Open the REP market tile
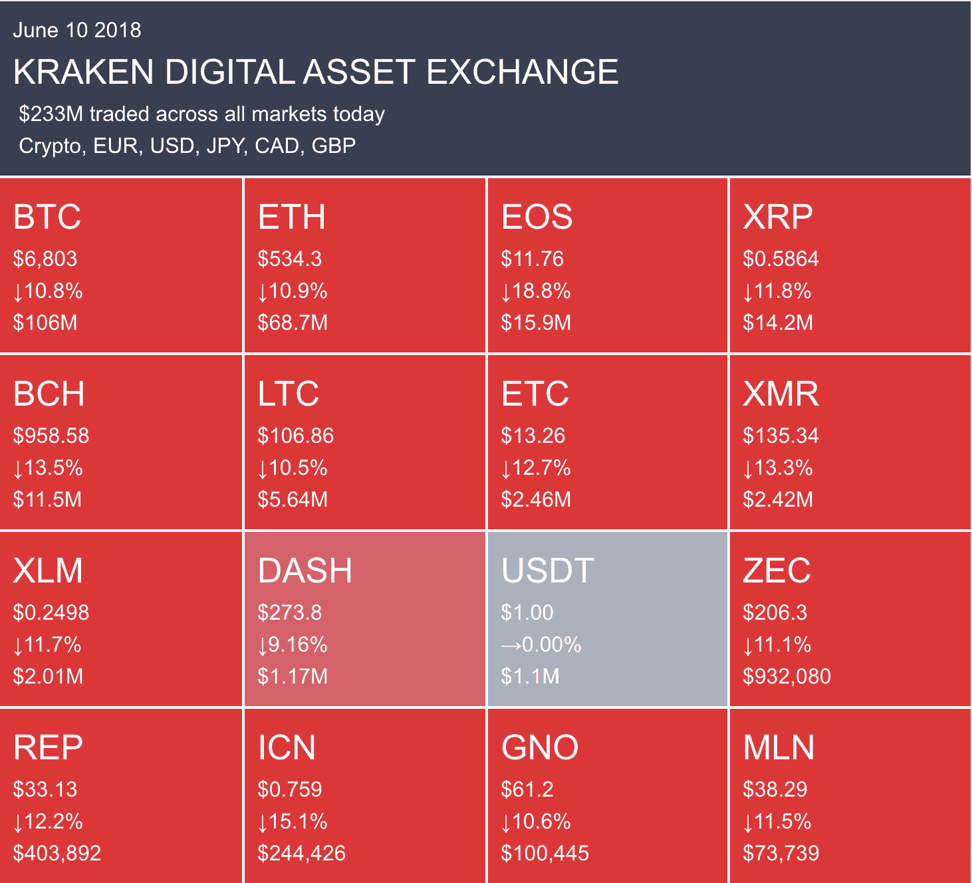 (x=121, y=796)
